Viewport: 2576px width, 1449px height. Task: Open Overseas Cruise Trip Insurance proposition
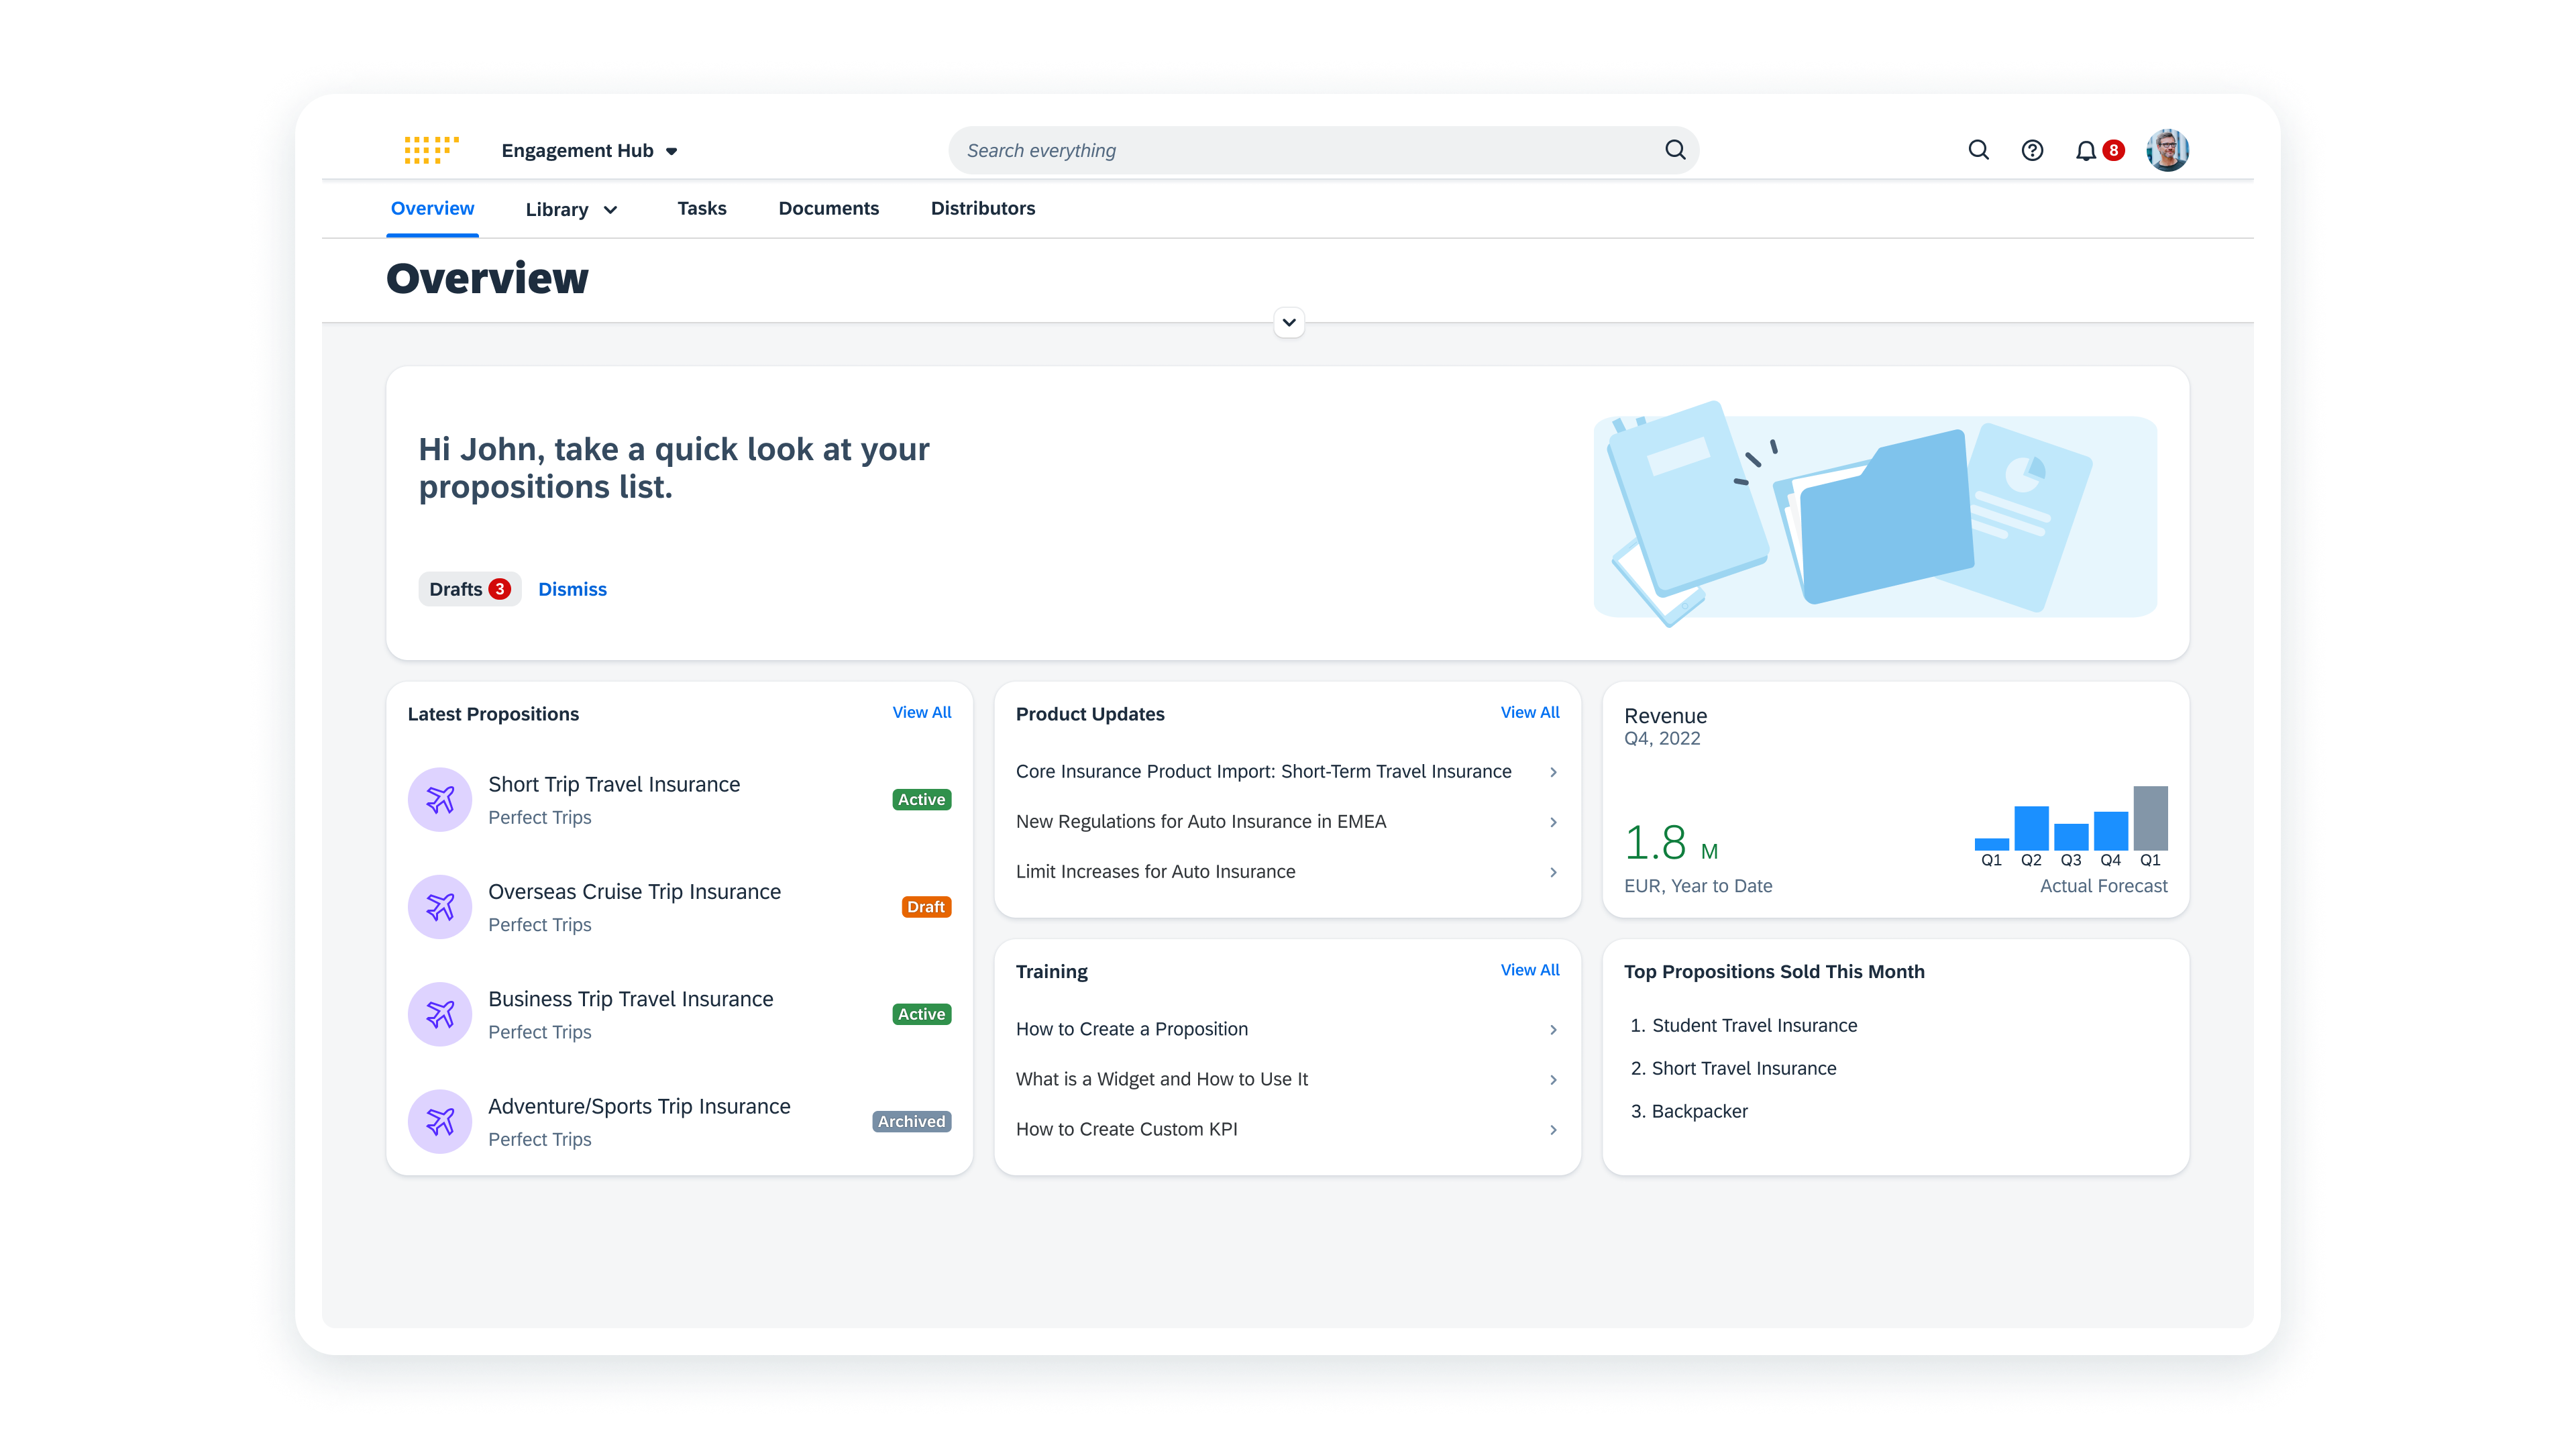(679, 907)
